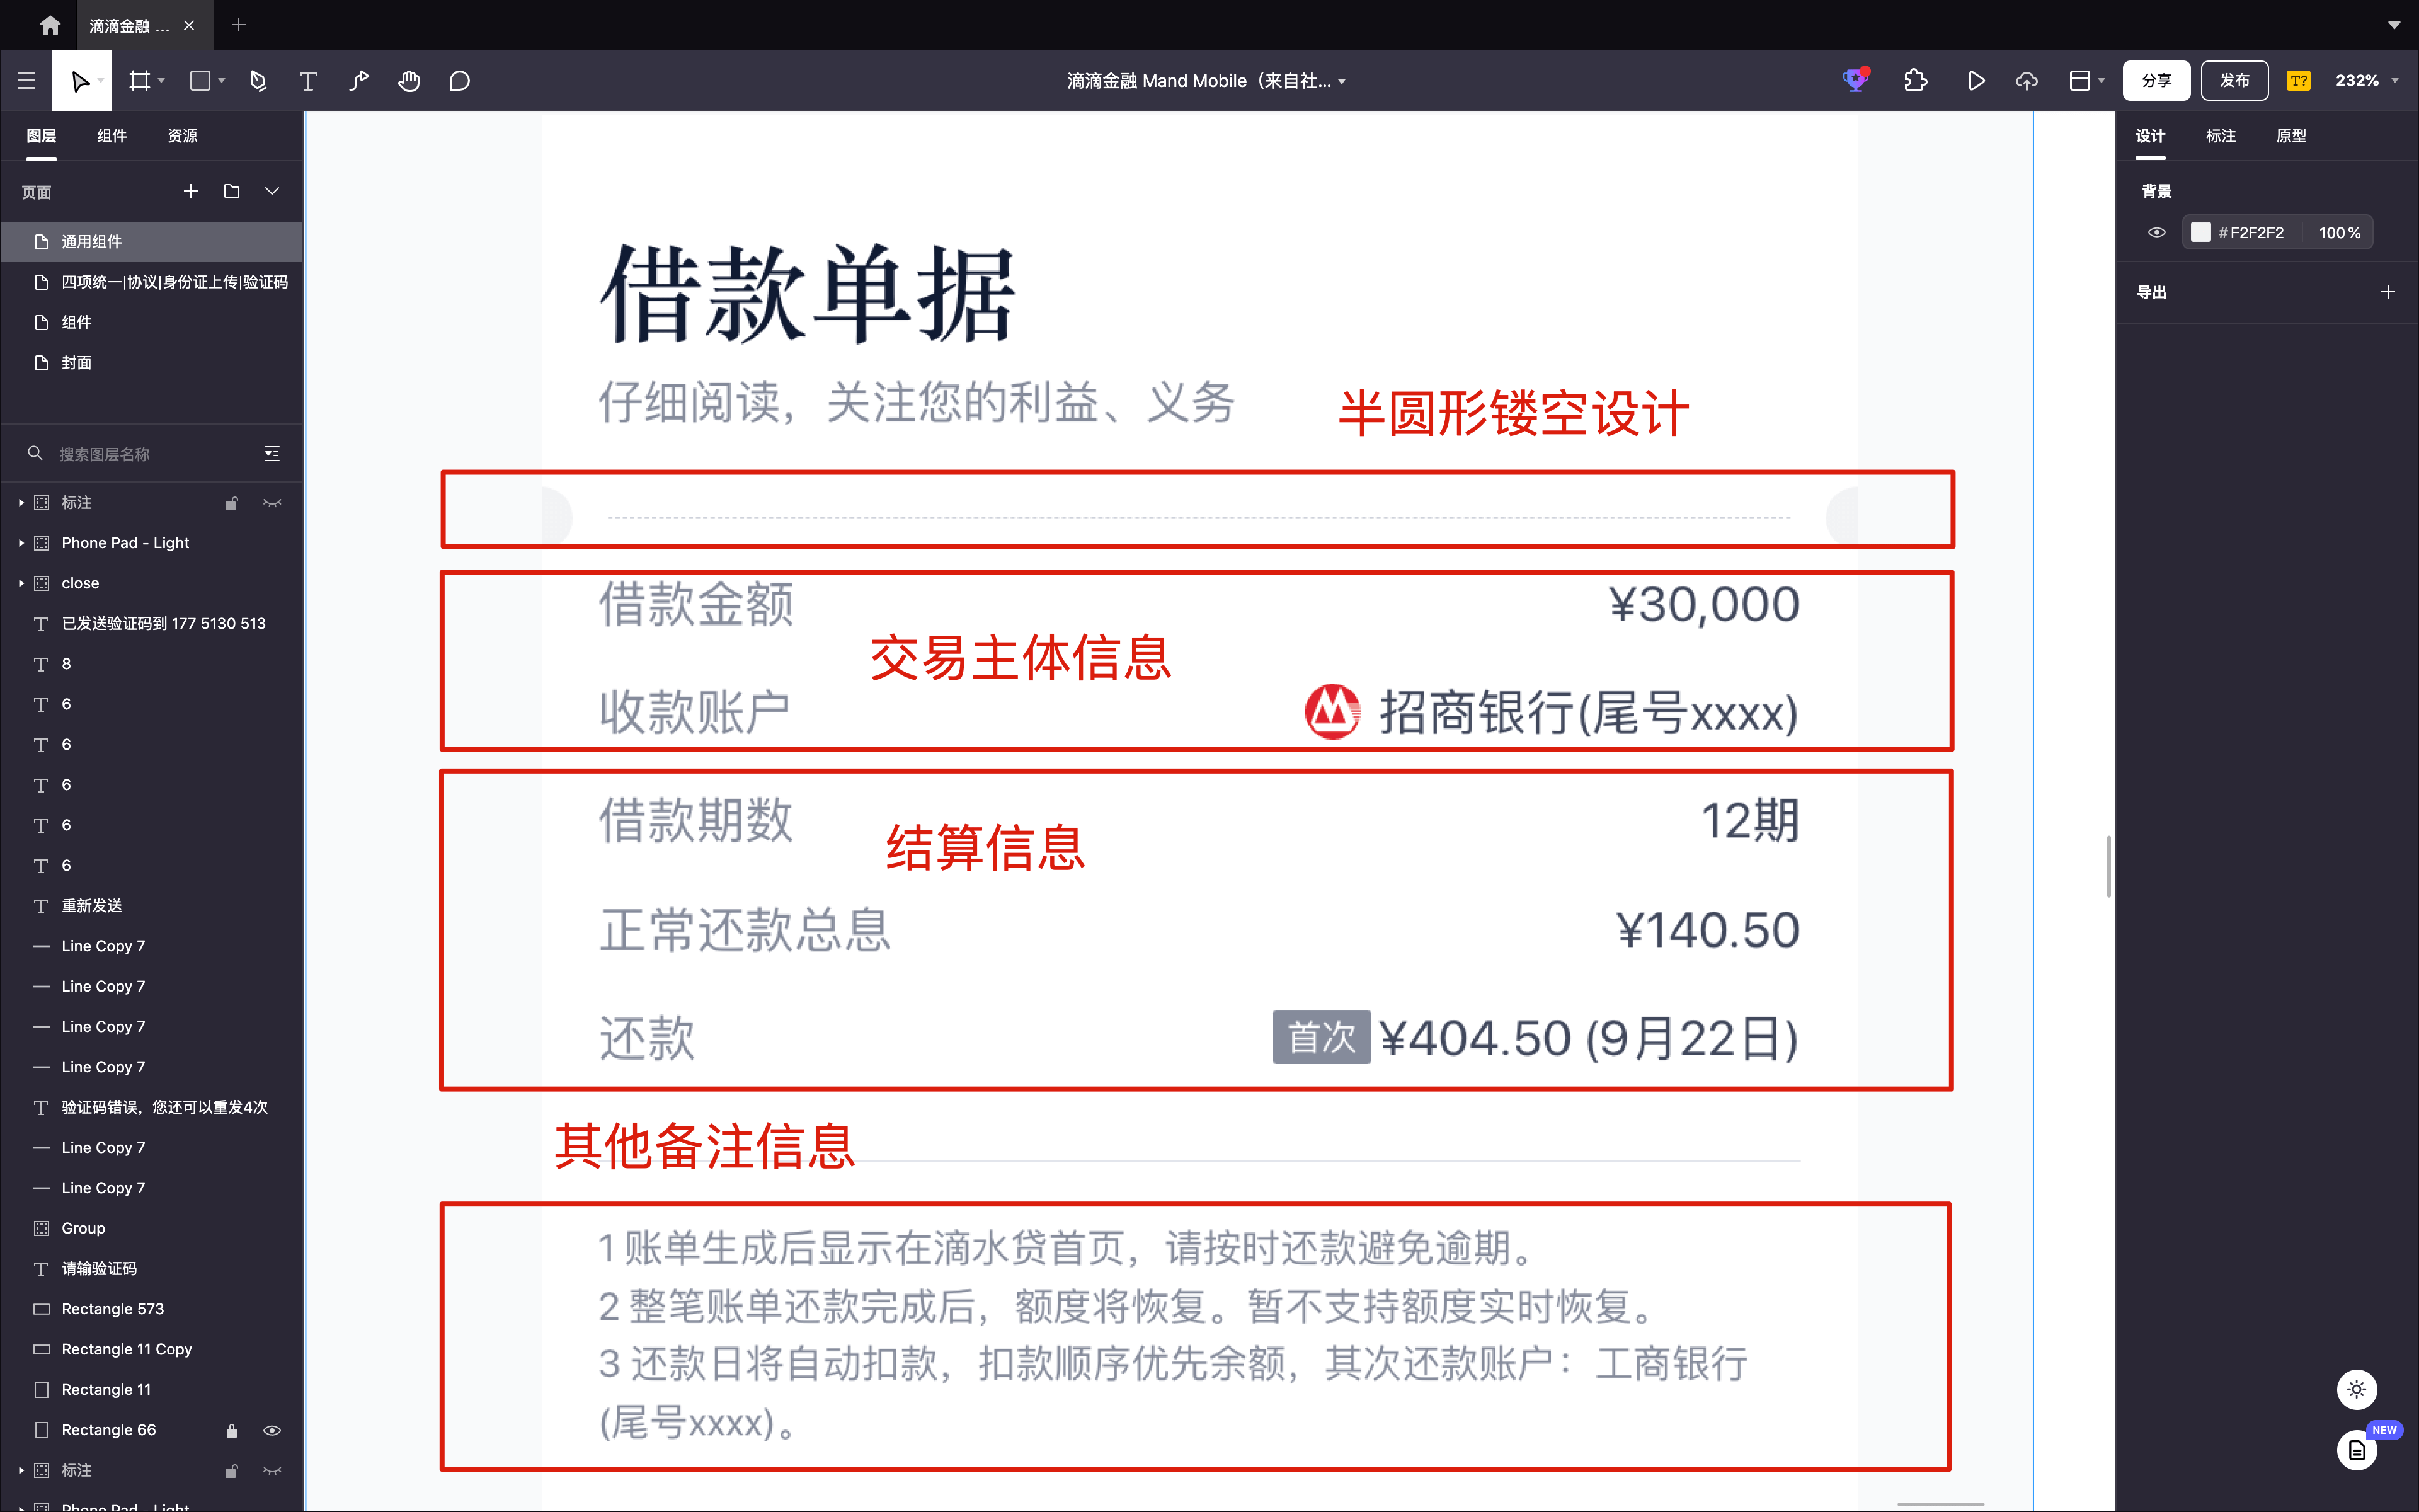The height and width of the screenshot is (1512, 2419).
Task: Start prototype preview with play icon
Action: tap(1976, 81)
